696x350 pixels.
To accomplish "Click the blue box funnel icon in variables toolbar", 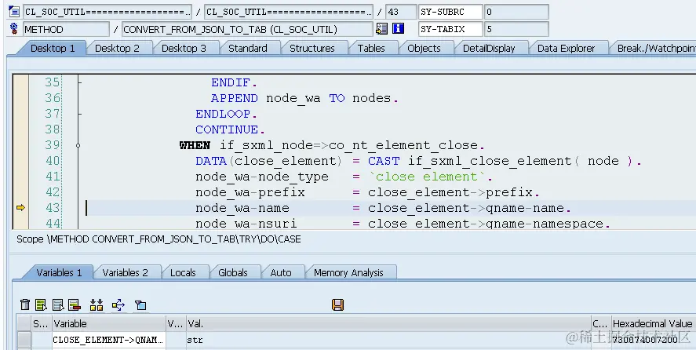I will (140, 305).
